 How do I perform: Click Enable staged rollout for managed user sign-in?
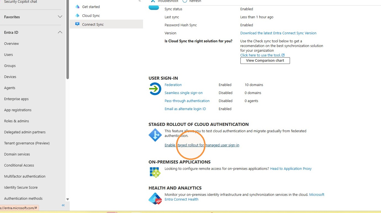[202, 145]
